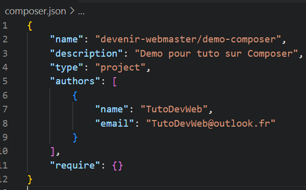Click line number 8 in the gutter
Viewport: 306px width, 190px height.
tap(5, 123)
